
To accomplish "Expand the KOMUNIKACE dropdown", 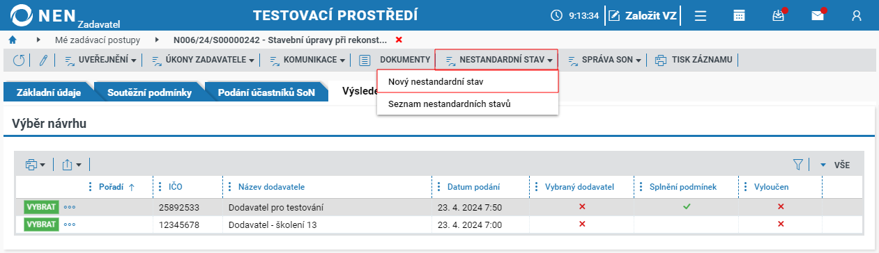I will coord(307,60).
